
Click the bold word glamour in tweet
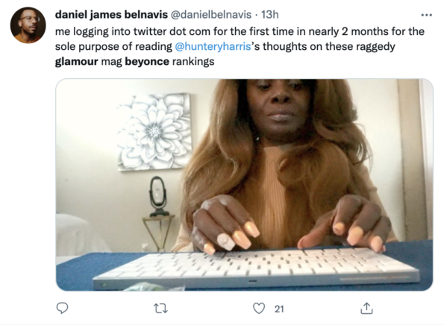tap(76, 61)
